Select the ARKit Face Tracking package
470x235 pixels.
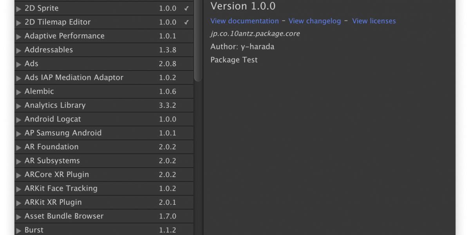pos(61,188)
